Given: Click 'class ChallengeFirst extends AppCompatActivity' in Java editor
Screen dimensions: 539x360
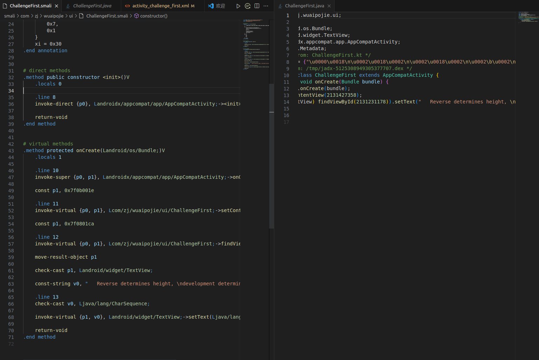Looking at the screenshot, I should [366, 75].
